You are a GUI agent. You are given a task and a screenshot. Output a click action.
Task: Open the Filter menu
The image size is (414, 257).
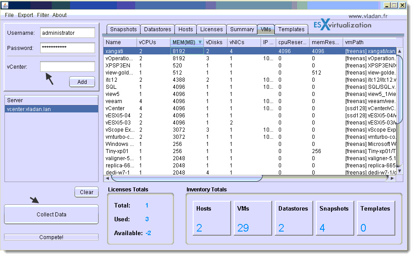pyautogui.click(x=43, y=15)
